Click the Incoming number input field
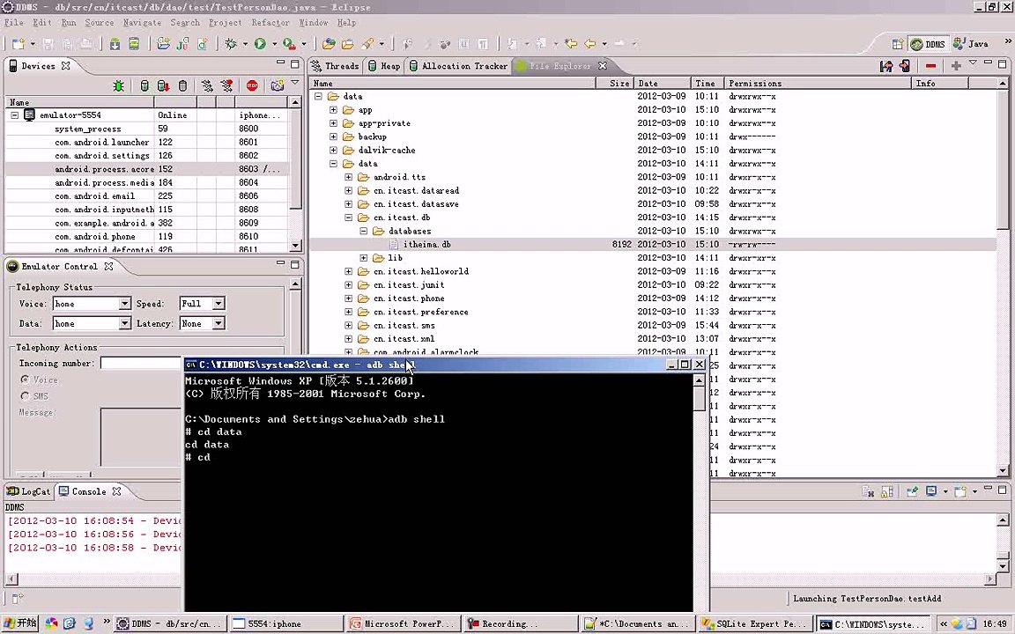This screenshot has height=634, width=1015. tap(141, 363)
